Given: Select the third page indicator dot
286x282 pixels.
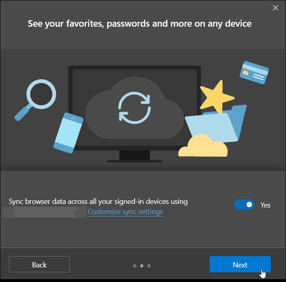Looking at the screenshot, I should (x=149, y=266).
